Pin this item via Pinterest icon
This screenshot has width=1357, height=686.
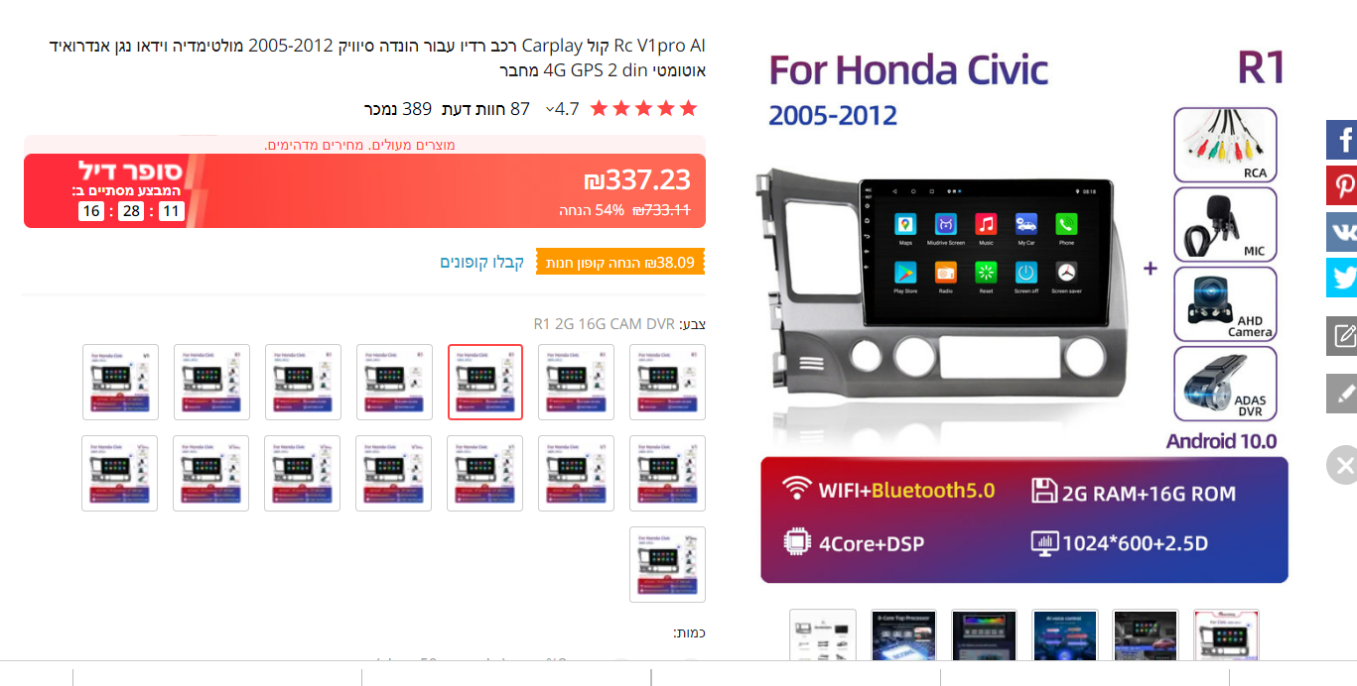point(1342,185)
